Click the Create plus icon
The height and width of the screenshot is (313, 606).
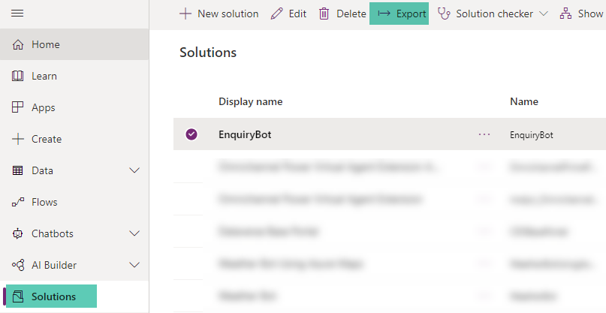pos(18,139)
